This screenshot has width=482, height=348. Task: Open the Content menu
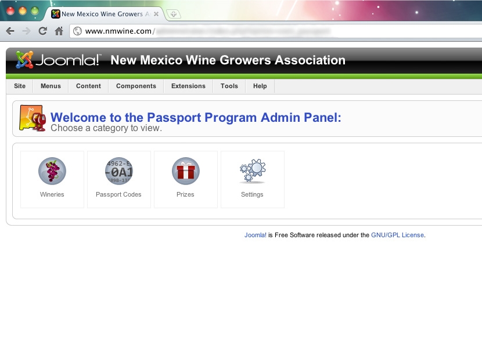[x=88, y=86]
